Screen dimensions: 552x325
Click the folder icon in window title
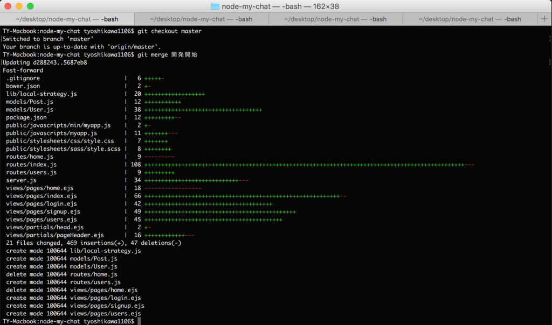click(x=215, y=6)
